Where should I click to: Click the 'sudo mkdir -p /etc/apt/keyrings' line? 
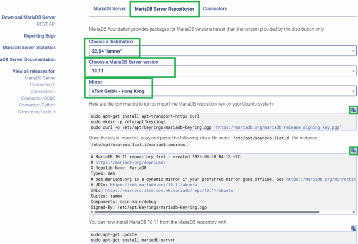(x=128, y=122)
